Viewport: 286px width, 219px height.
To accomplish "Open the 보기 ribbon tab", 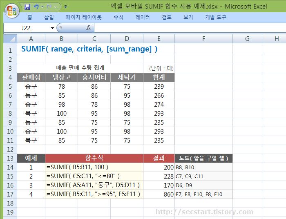I will click(x=188, y=17).
